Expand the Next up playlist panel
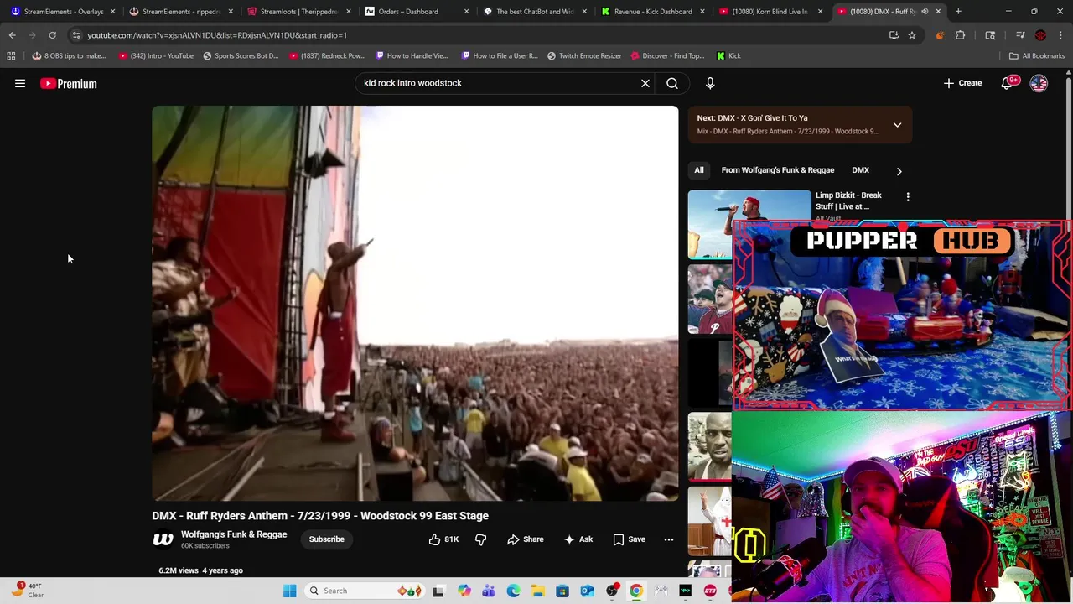 (x=897, y=125)
